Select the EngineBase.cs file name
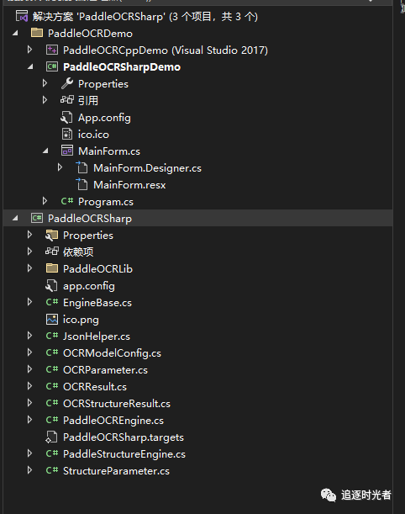405x514 pixels. [x=97, y=303]
